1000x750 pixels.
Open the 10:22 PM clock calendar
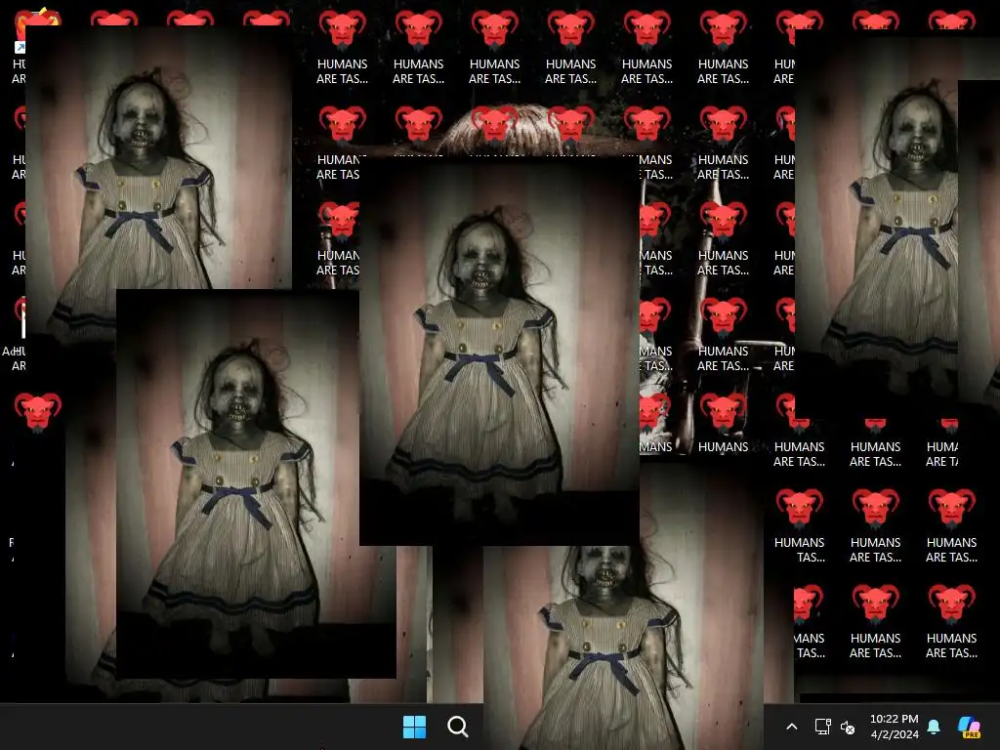pyautogui.click(x=895, y=727)
